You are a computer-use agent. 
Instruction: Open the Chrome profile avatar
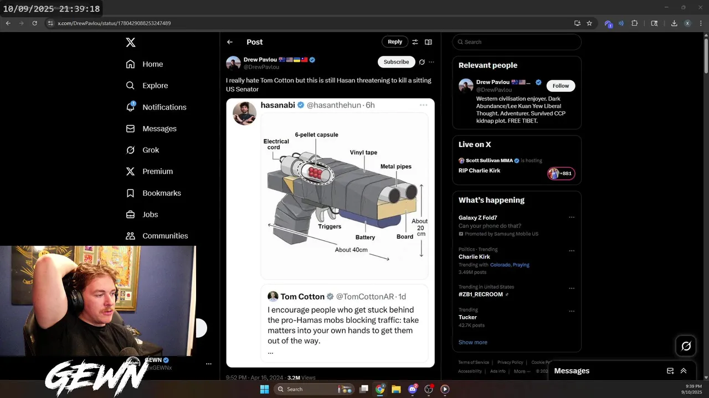(x=687, y=23)
